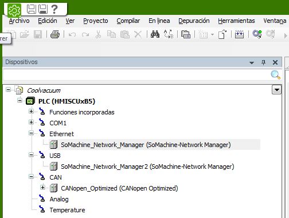Screen dimensions: 289x218
Task: Collapse the Coolvacuum project node
Action: click(8, 89)
